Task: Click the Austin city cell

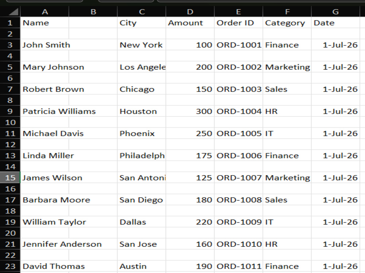Action: (142, 266)
